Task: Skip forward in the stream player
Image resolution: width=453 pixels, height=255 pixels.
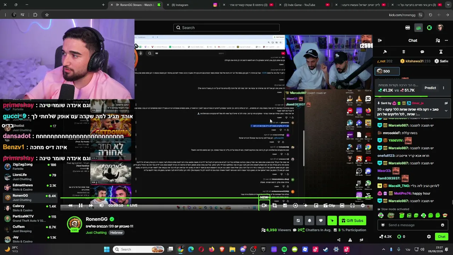Action: (91, 205)
